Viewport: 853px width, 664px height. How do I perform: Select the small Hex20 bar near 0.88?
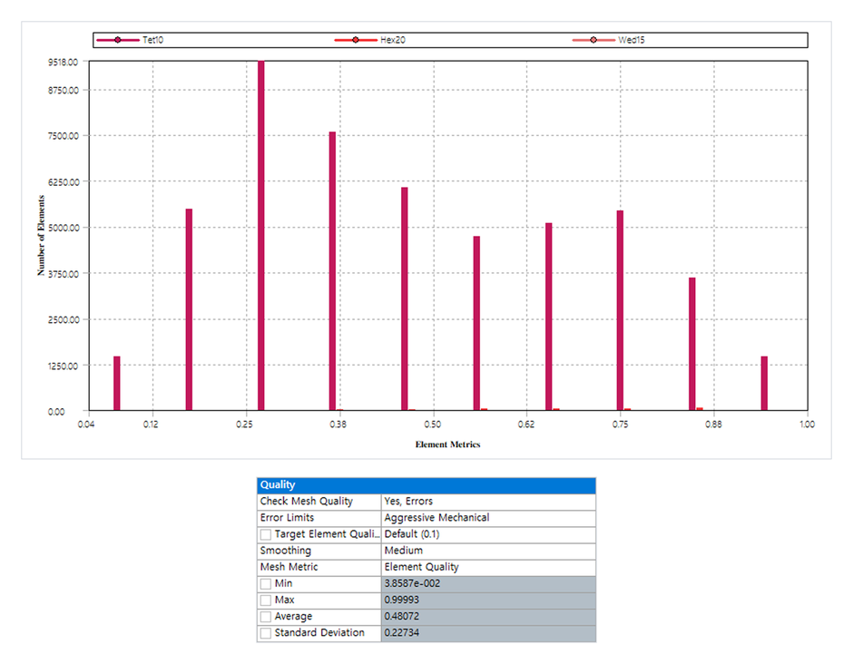point(700,409)
